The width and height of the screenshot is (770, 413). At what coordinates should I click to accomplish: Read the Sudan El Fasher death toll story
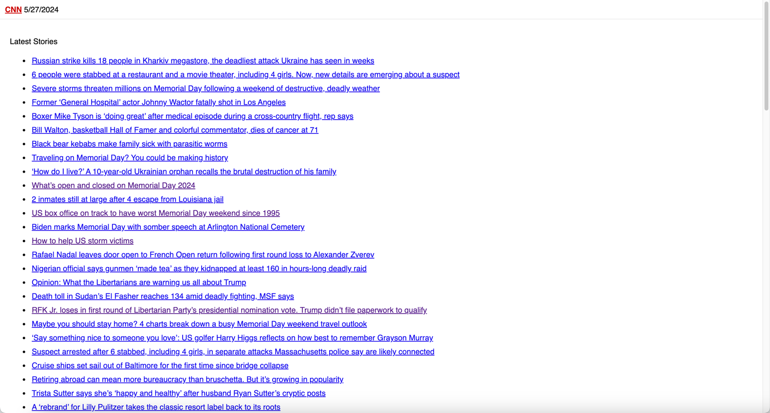pos(163,296)
